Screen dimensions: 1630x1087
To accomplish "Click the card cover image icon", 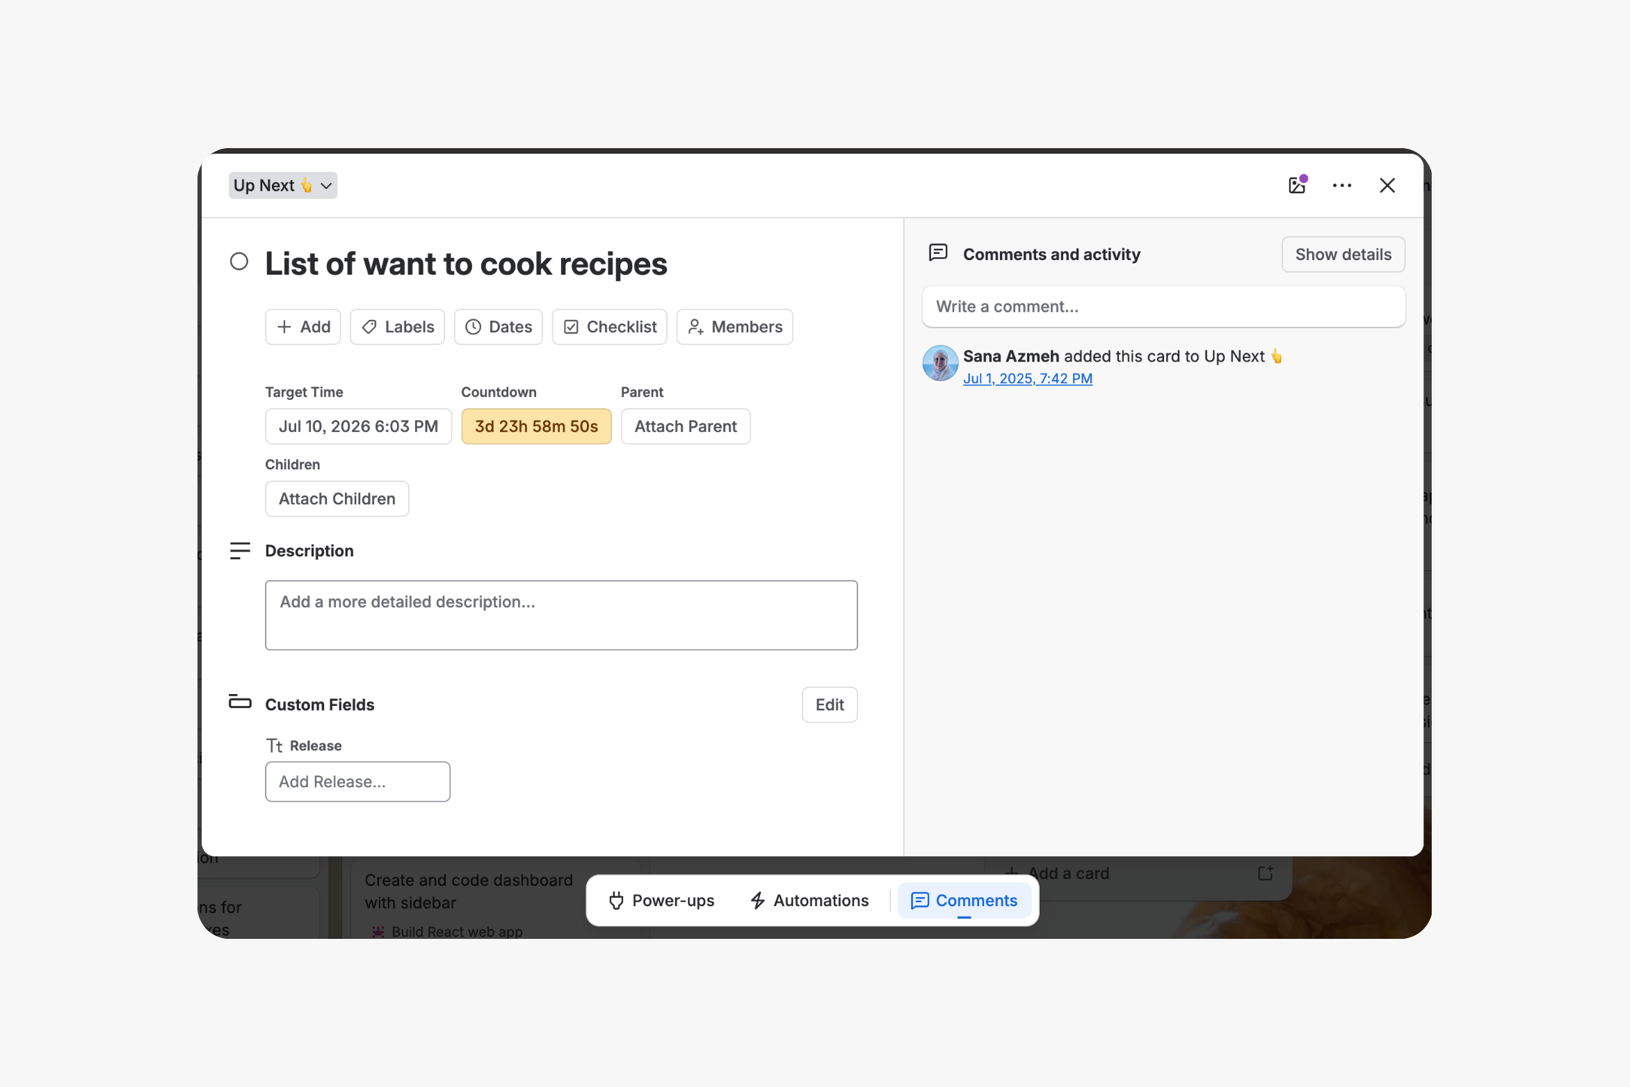I will (1297, 185).
